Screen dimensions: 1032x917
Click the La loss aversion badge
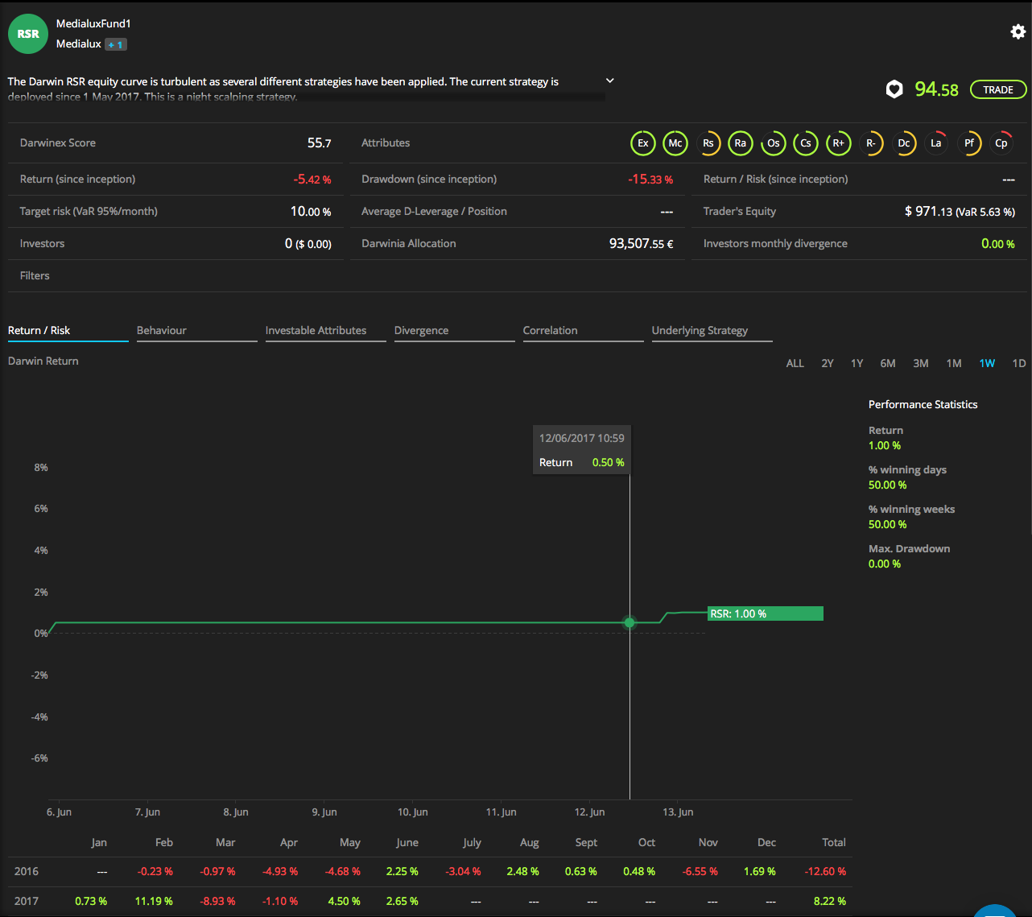(x=936, y=143)
